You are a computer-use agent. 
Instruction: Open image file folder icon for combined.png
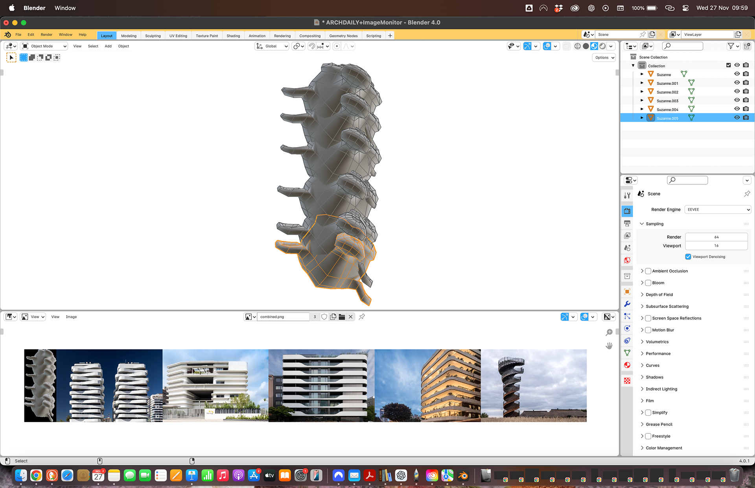point(342,317)
